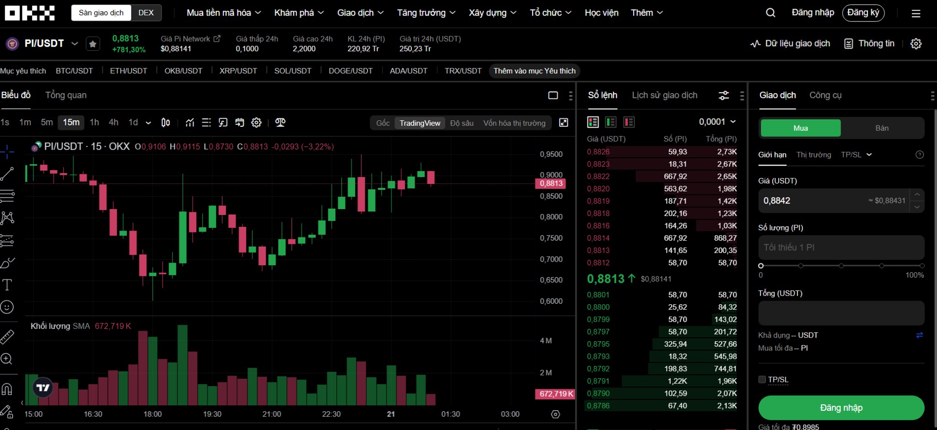This screenshot has height=430, width=937.
Task: Switch to Mua buy side
Action: 801,128
